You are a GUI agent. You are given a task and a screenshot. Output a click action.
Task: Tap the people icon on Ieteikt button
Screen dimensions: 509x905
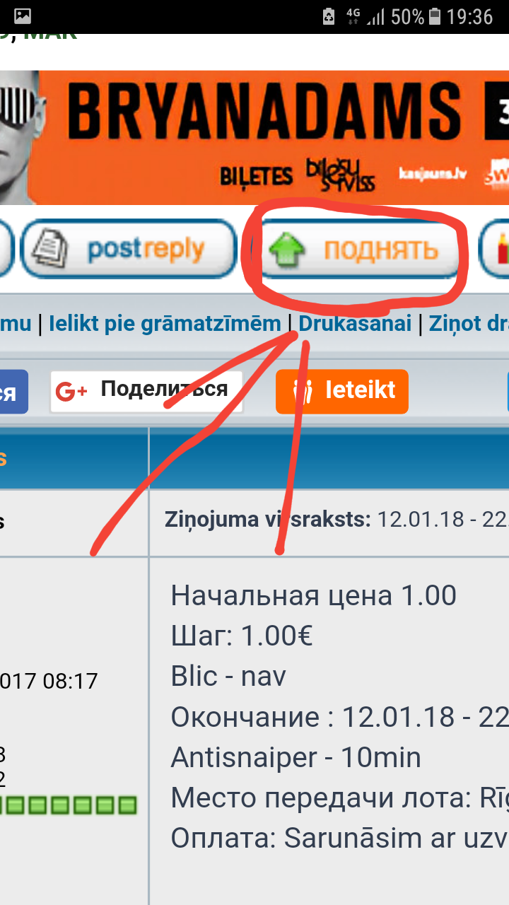coord(305,391)
